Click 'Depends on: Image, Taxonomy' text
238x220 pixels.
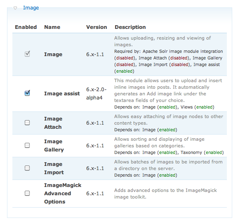coord(169,152)
